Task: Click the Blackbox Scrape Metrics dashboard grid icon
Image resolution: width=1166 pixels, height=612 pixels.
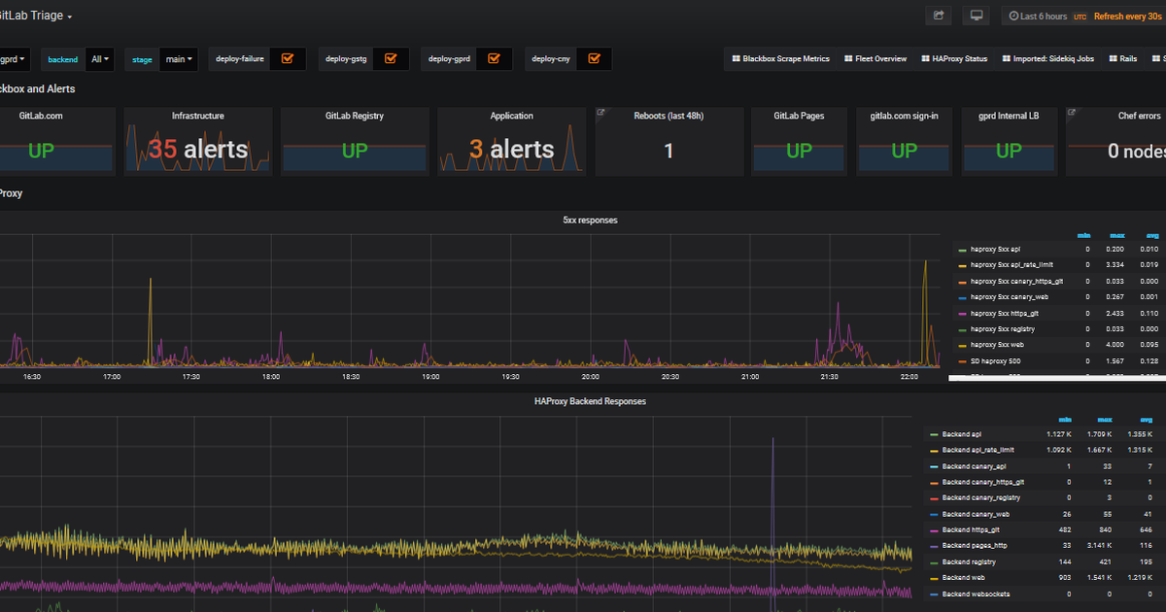Action: tap(736, 58)
